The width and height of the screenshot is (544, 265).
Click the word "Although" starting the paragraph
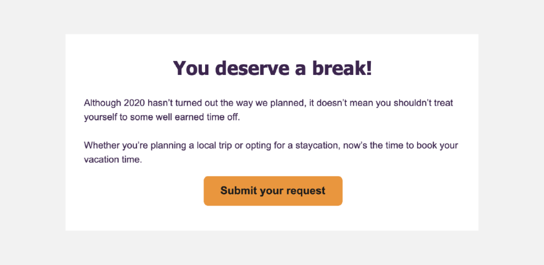click(x=102, y=103)
